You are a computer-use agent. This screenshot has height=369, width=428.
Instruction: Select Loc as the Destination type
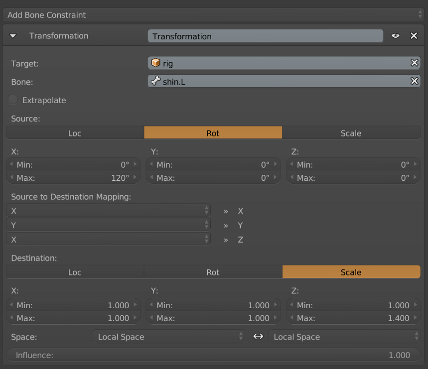tap(75, 272)
